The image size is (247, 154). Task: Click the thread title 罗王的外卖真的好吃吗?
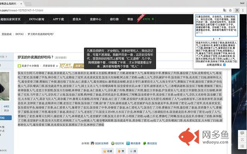[36, 57]
